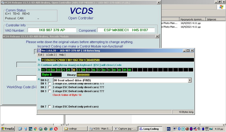Select byte cell E7
The image size is (226, 132).
[99, 70]
